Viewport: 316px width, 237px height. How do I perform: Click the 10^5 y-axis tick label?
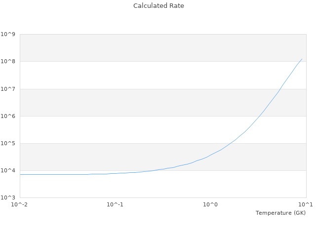coord(8,144)
